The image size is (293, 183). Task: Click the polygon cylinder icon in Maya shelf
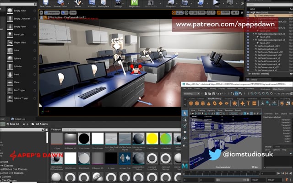coord(203,103)
